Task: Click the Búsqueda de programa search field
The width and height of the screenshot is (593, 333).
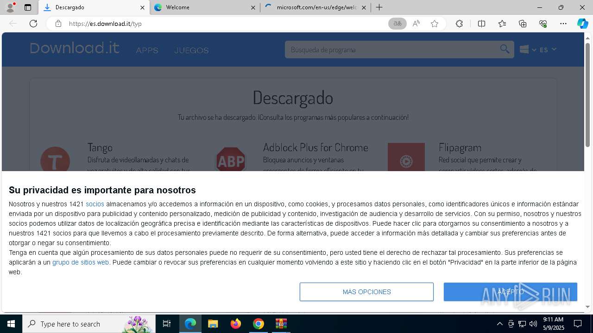Action: (391, 49)
